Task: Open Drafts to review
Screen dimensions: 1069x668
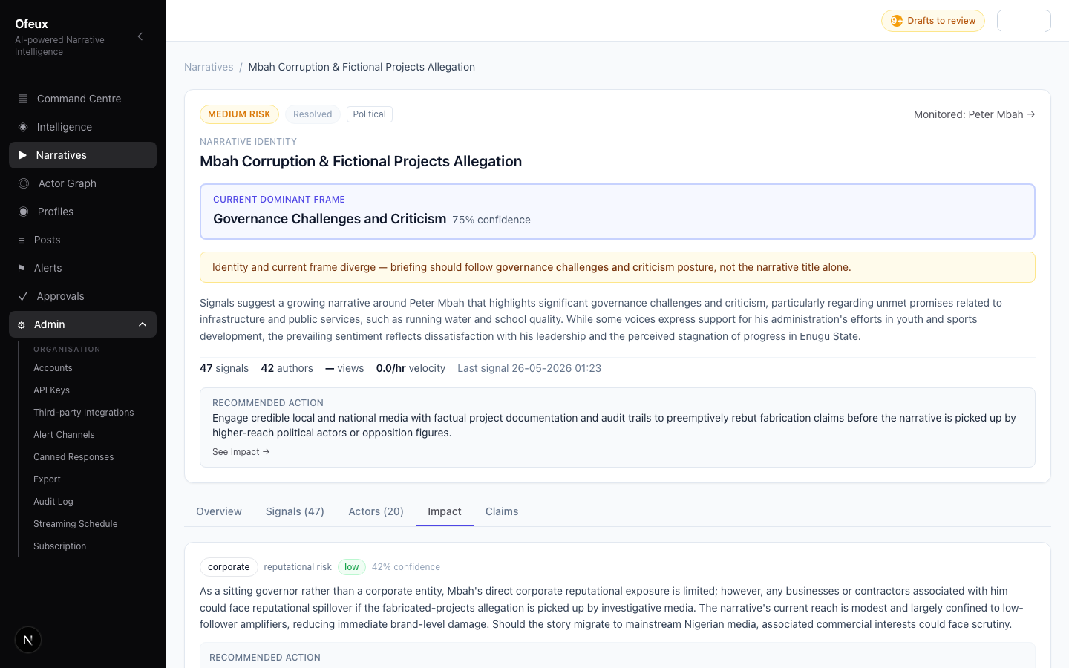Action: [933, 21]
